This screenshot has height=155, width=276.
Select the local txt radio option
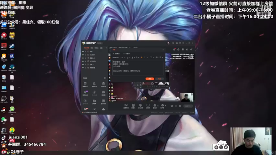(124, 54)
